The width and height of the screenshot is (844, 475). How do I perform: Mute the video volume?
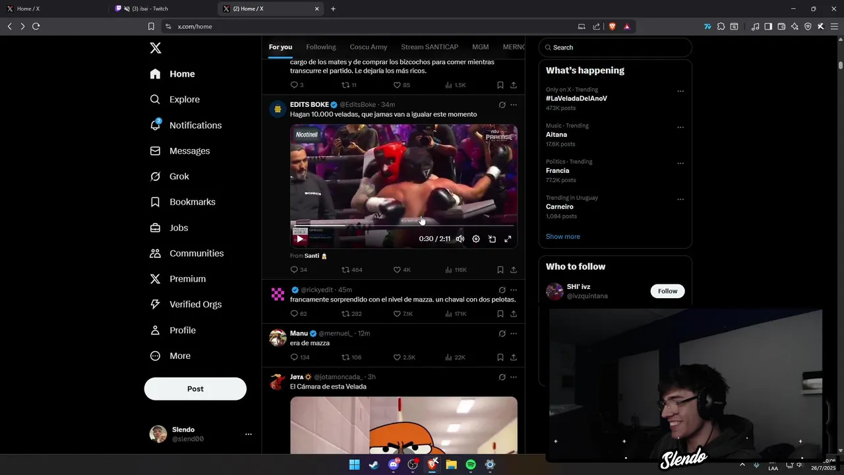pos(460,239)
